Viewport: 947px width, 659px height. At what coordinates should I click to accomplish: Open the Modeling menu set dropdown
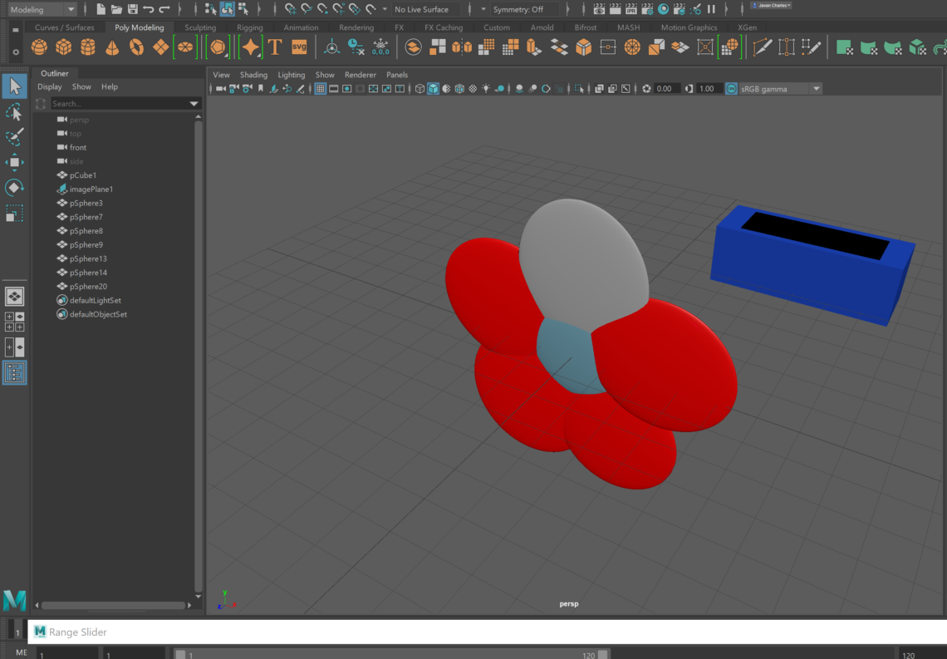pos(42,9)
